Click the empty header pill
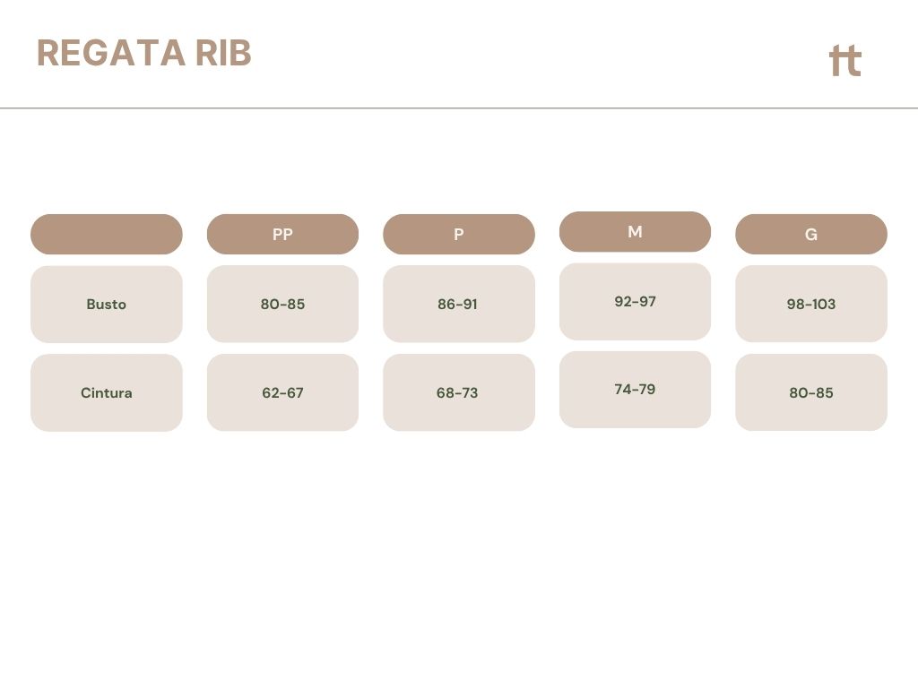This screenshot has width=918, height=688. (x=107, y=234)
